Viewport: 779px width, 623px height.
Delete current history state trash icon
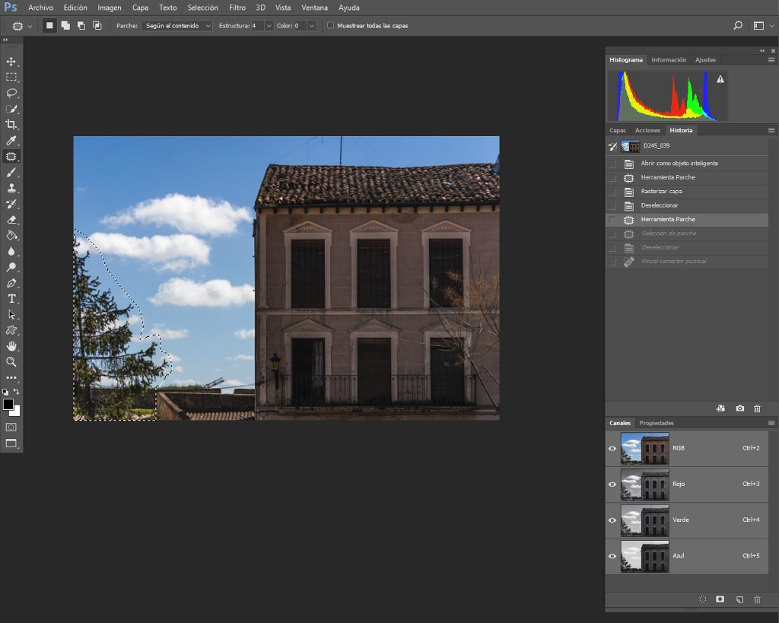click(757, 408)
